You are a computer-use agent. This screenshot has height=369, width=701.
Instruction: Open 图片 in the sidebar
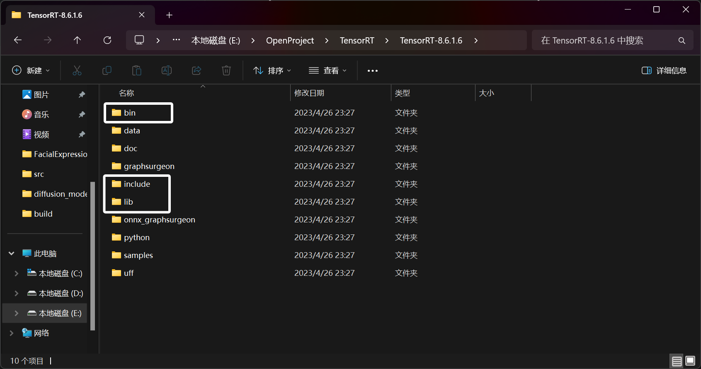pos(36,95)
